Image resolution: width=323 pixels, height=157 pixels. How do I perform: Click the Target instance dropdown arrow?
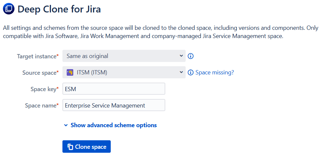click(181, 56)
